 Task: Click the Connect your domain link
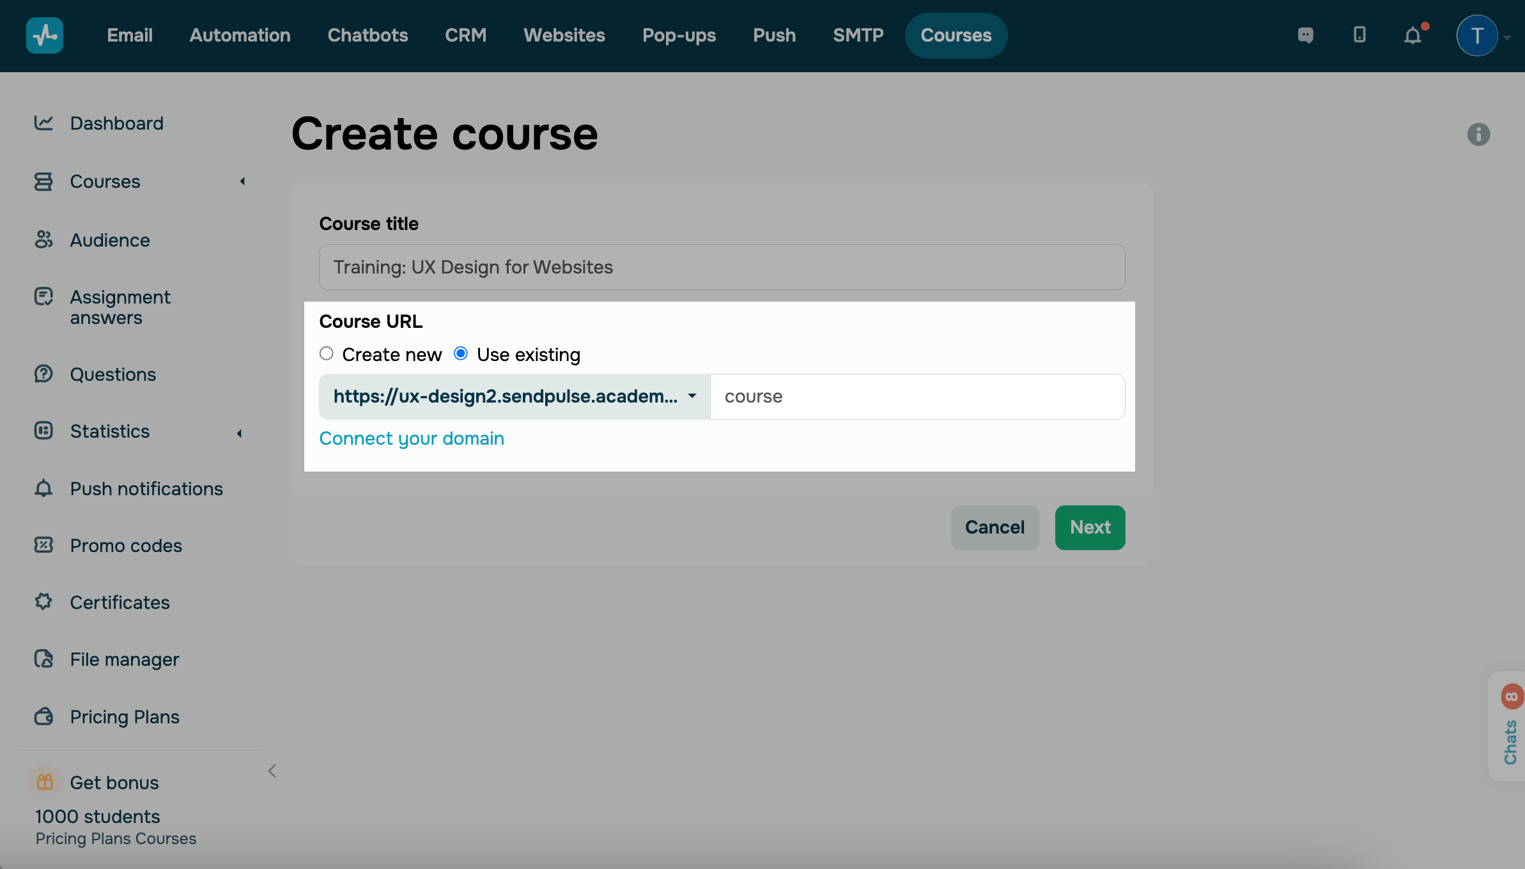[x=412, y=438]
